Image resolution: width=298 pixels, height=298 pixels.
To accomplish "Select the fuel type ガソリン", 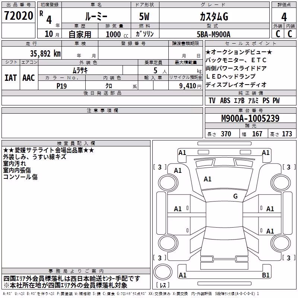I will point(145,34).
